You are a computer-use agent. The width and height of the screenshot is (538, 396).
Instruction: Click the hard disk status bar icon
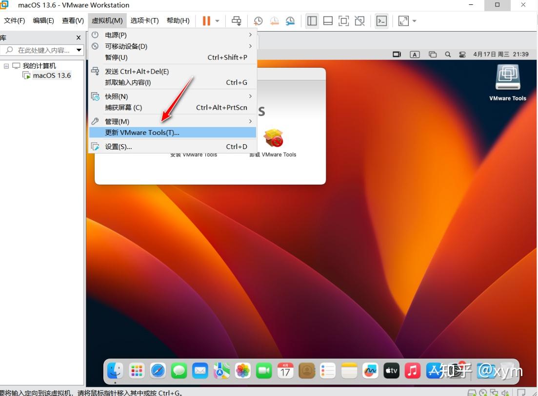[472, 393]
